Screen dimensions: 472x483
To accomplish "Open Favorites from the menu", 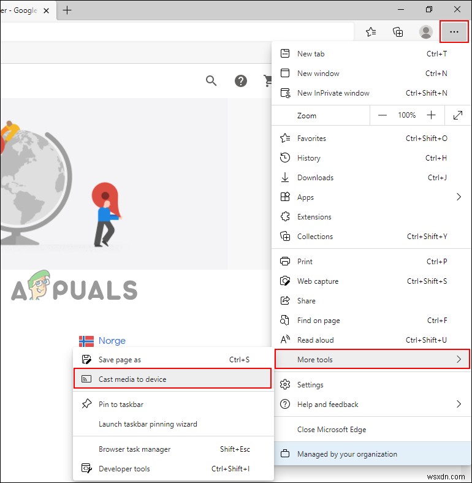I will pos(371,139).
